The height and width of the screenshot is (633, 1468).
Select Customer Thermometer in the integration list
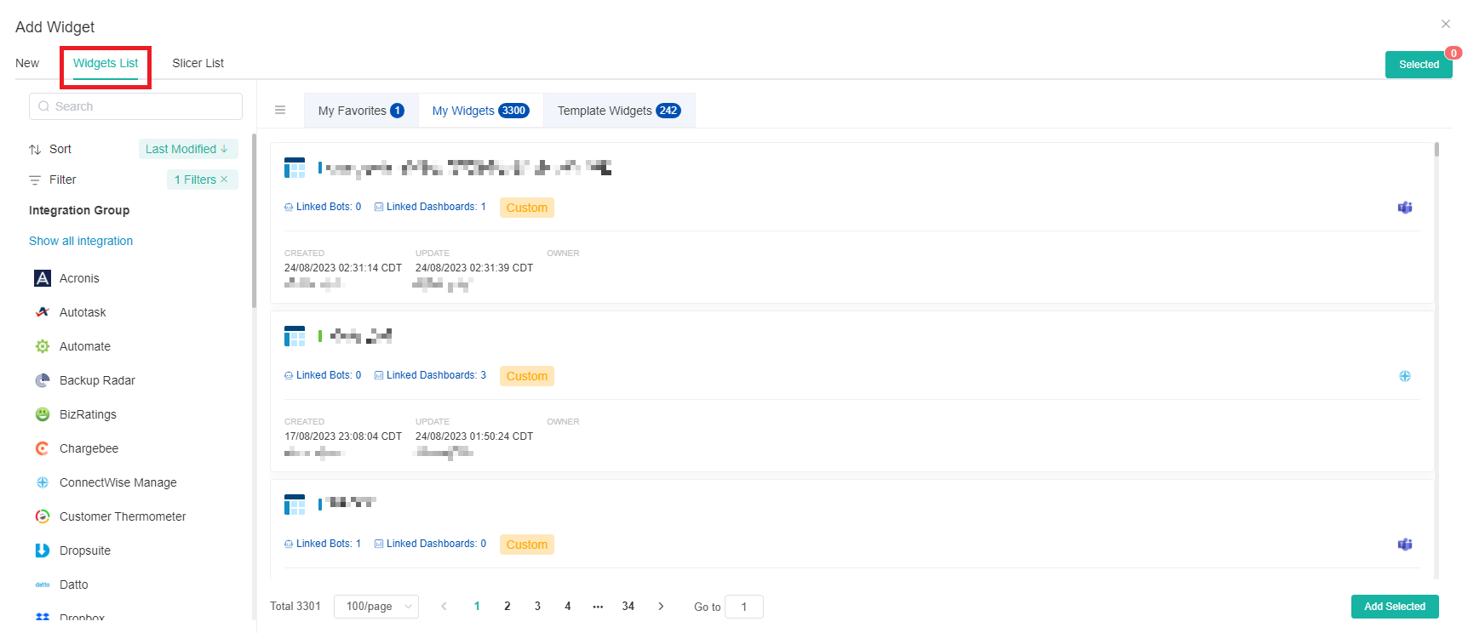123,516
